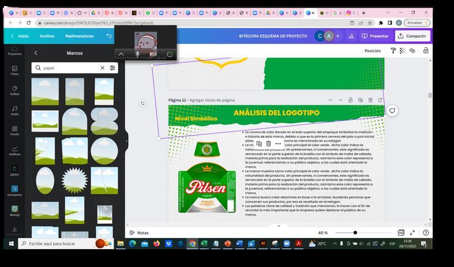
Task: Lock Página 11
Action: coord(350,100)
